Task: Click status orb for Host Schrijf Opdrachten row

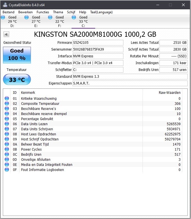Action: tap(7, 139)
